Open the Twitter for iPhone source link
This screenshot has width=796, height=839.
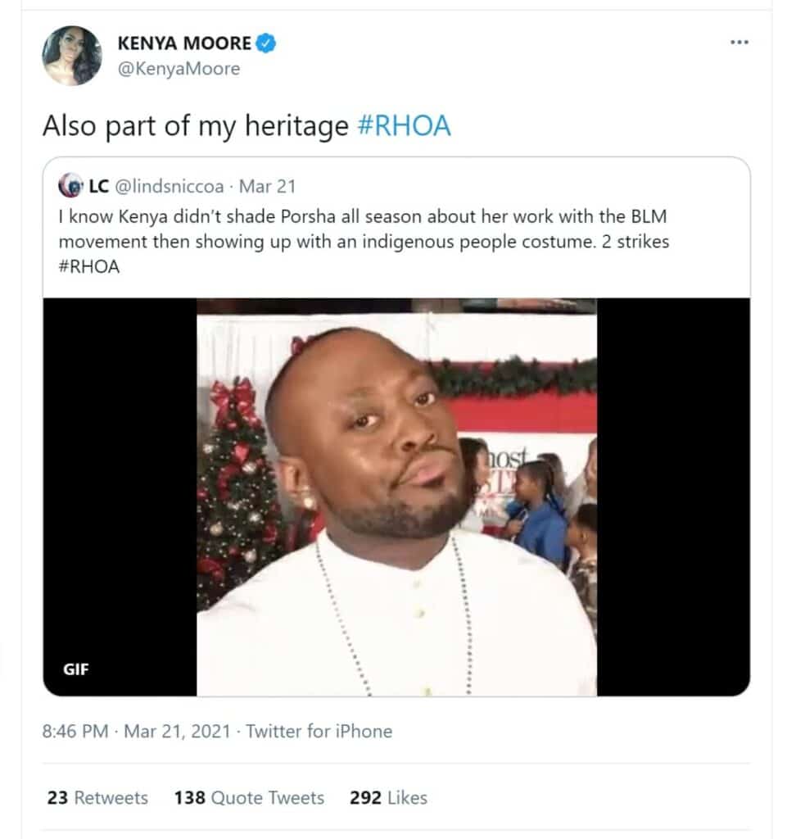tap(319, 731)
